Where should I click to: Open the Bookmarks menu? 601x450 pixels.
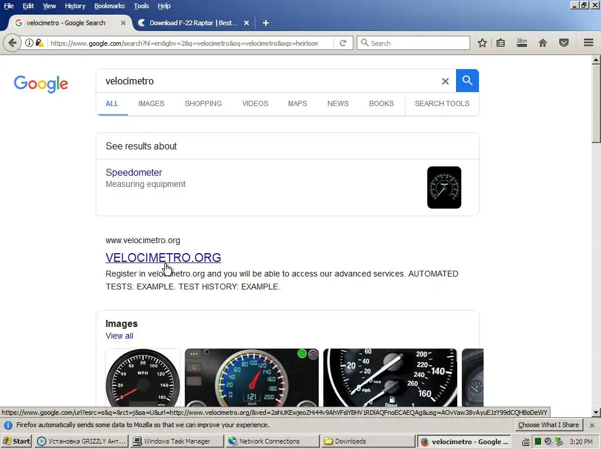(x=109, y=6)
